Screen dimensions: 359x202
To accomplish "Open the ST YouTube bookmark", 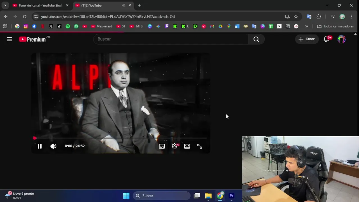I will (x=121, y=26).
